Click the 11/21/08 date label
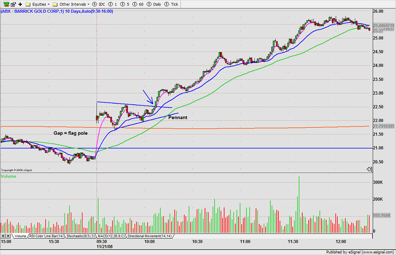This screenshot has height=255, width=396. tap(104, 247)
